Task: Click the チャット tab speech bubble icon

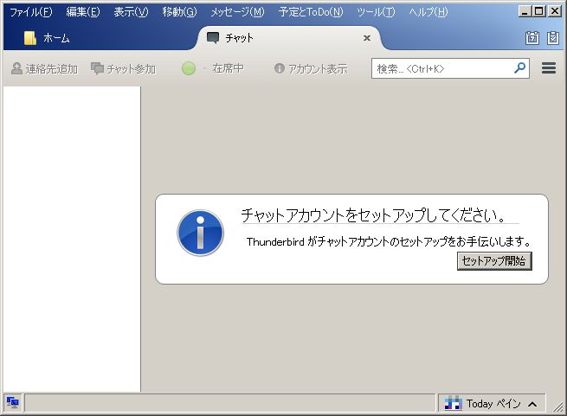Action: [x=213, y=37]
